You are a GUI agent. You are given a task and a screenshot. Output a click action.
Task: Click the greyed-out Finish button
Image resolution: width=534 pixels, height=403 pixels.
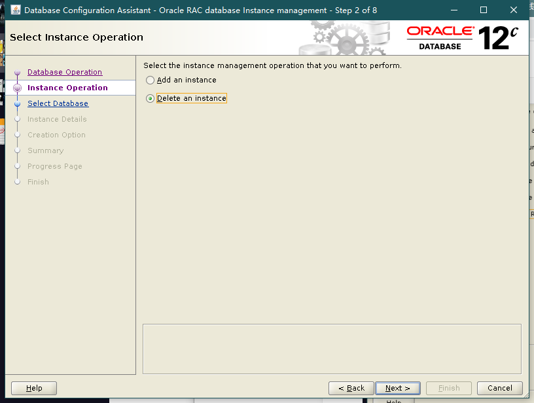tap(449, 388)
